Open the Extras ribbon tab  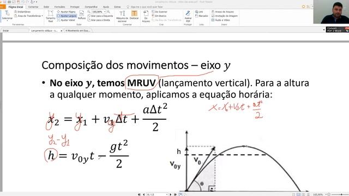117,7
